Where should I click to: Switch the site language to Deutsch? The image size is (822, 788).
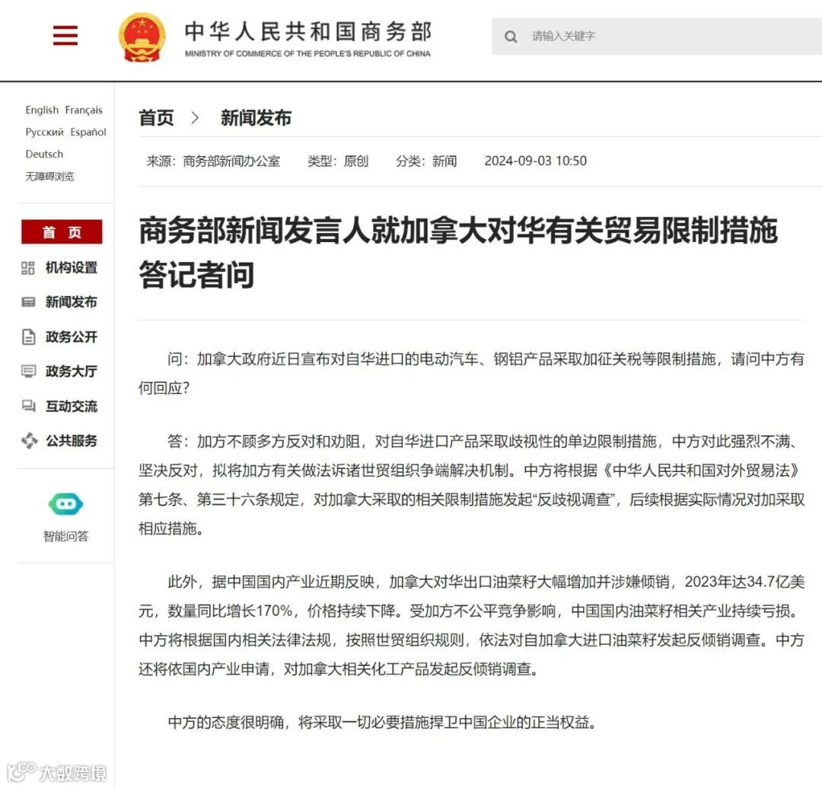(x=44, y=154)
